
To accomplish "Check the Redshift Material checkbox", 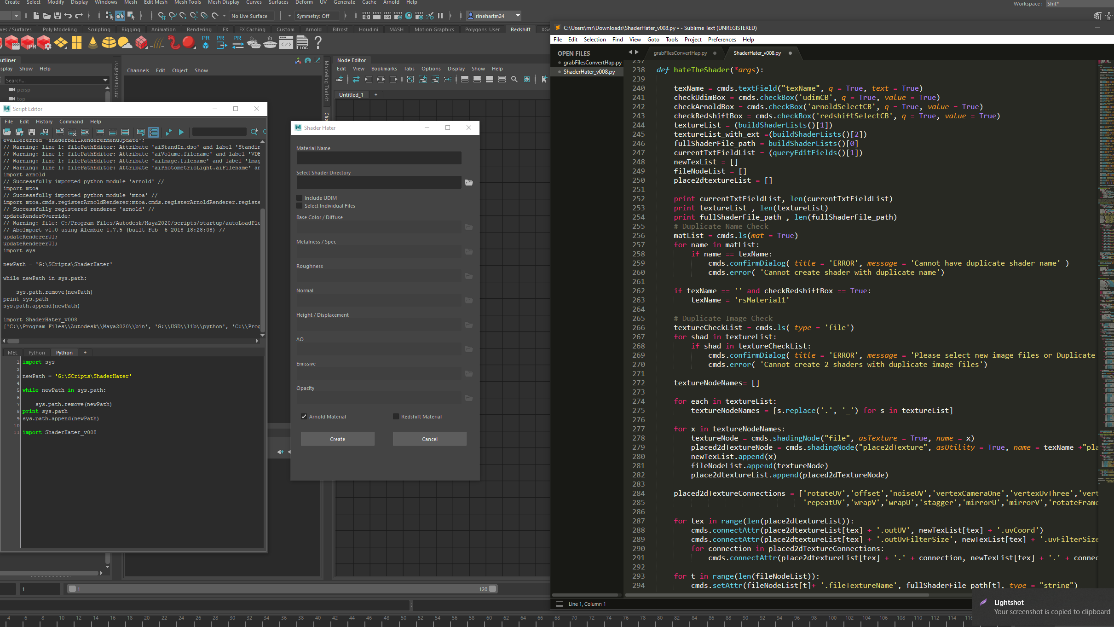I will [396, 417].
